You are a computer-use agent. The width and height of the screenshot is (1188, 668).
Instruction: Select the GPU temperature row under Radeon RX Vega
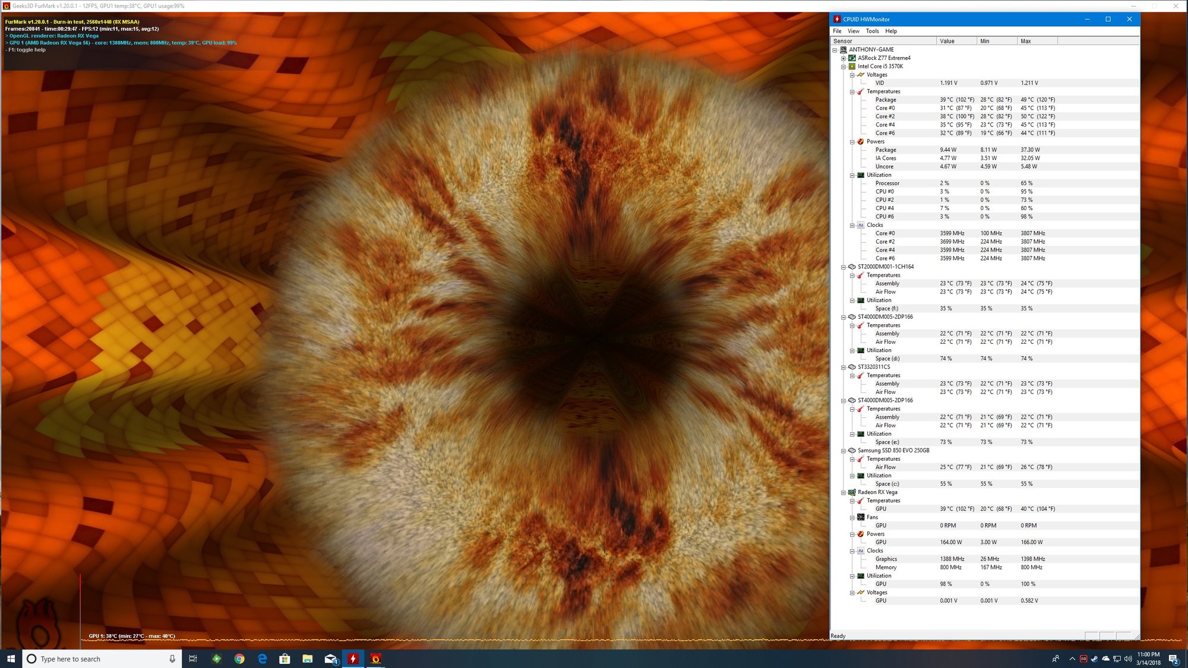(x=881, y=509)
